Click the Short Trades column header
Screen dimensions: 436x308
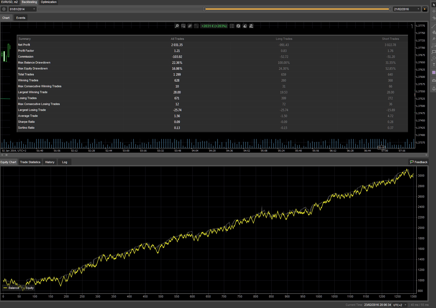[x=390, y=39]
